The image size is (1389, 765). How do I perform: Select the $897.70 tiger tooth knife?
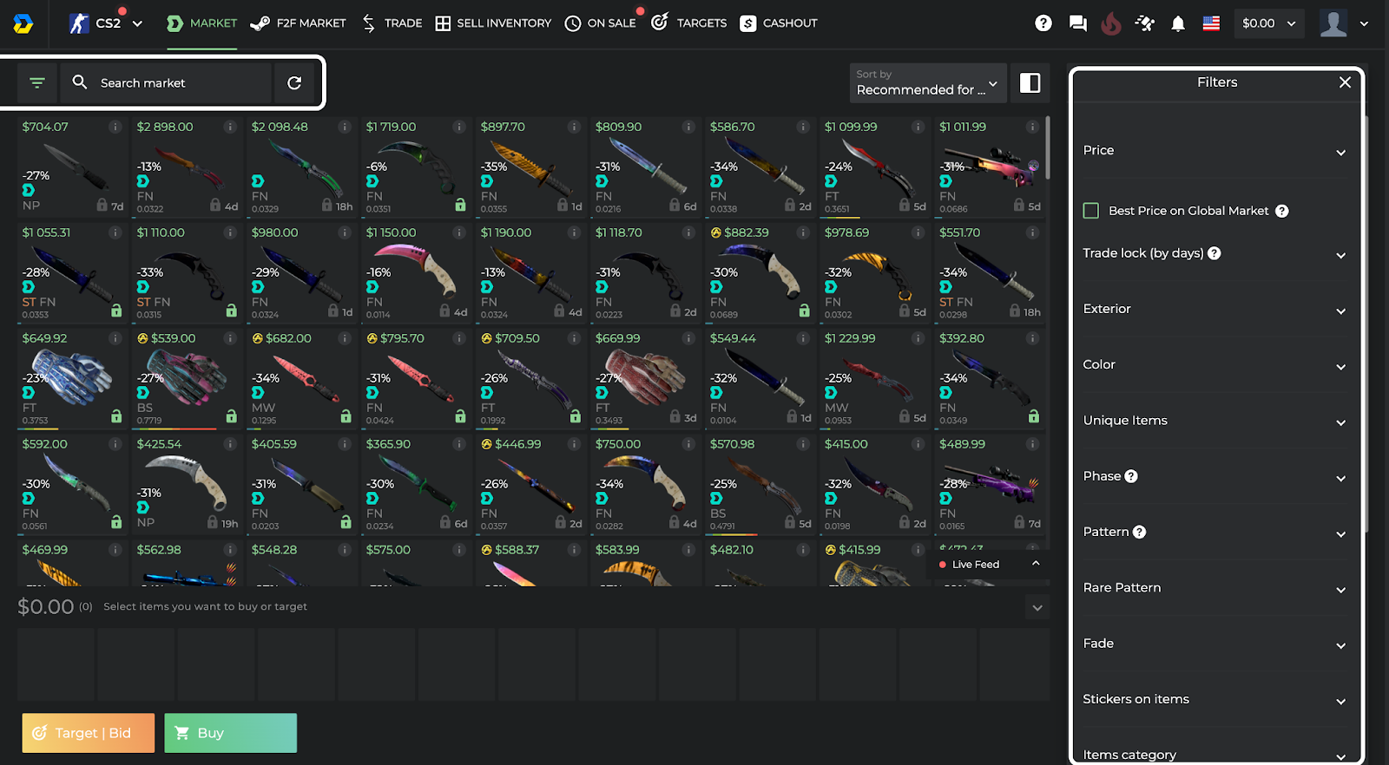530,167
